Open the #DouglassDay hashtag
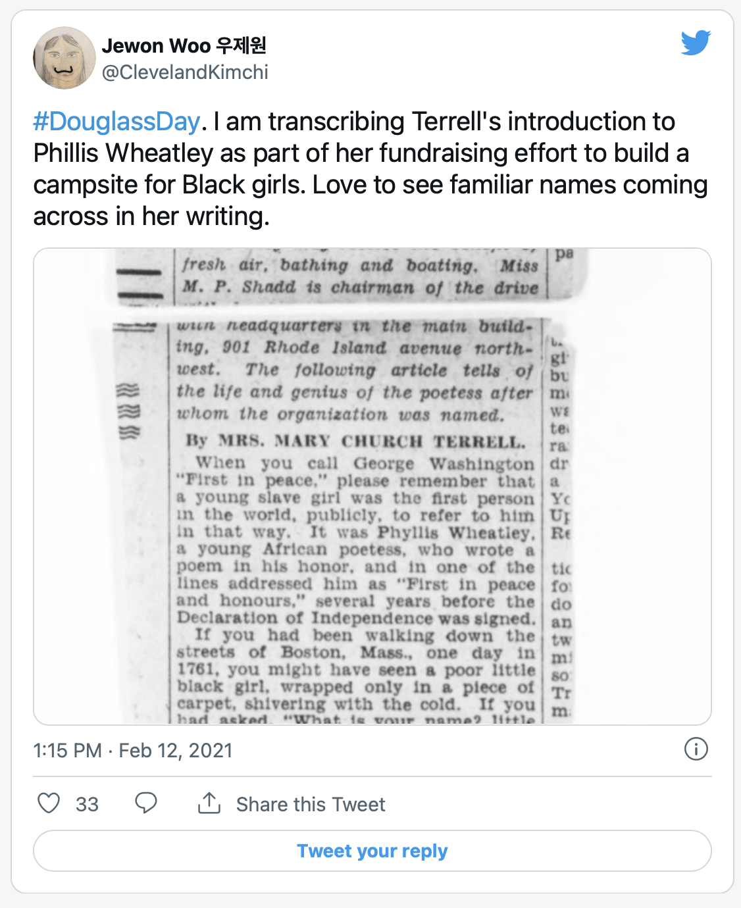 [x=116, y=122]
